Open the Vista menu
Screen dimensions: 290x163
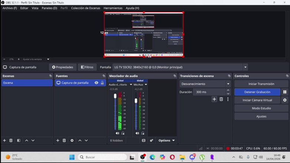35,8
